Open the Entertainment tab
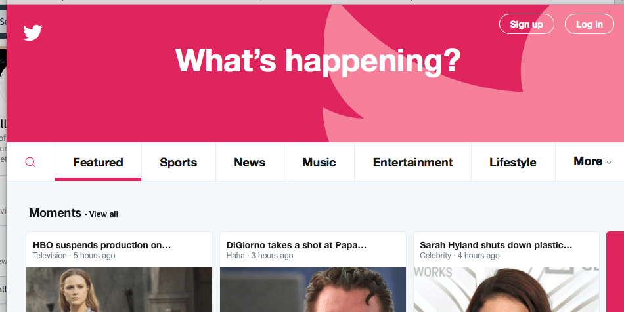The height and width of the screenshot is (312, 624). pyautogui.click(x=412, y=162)
